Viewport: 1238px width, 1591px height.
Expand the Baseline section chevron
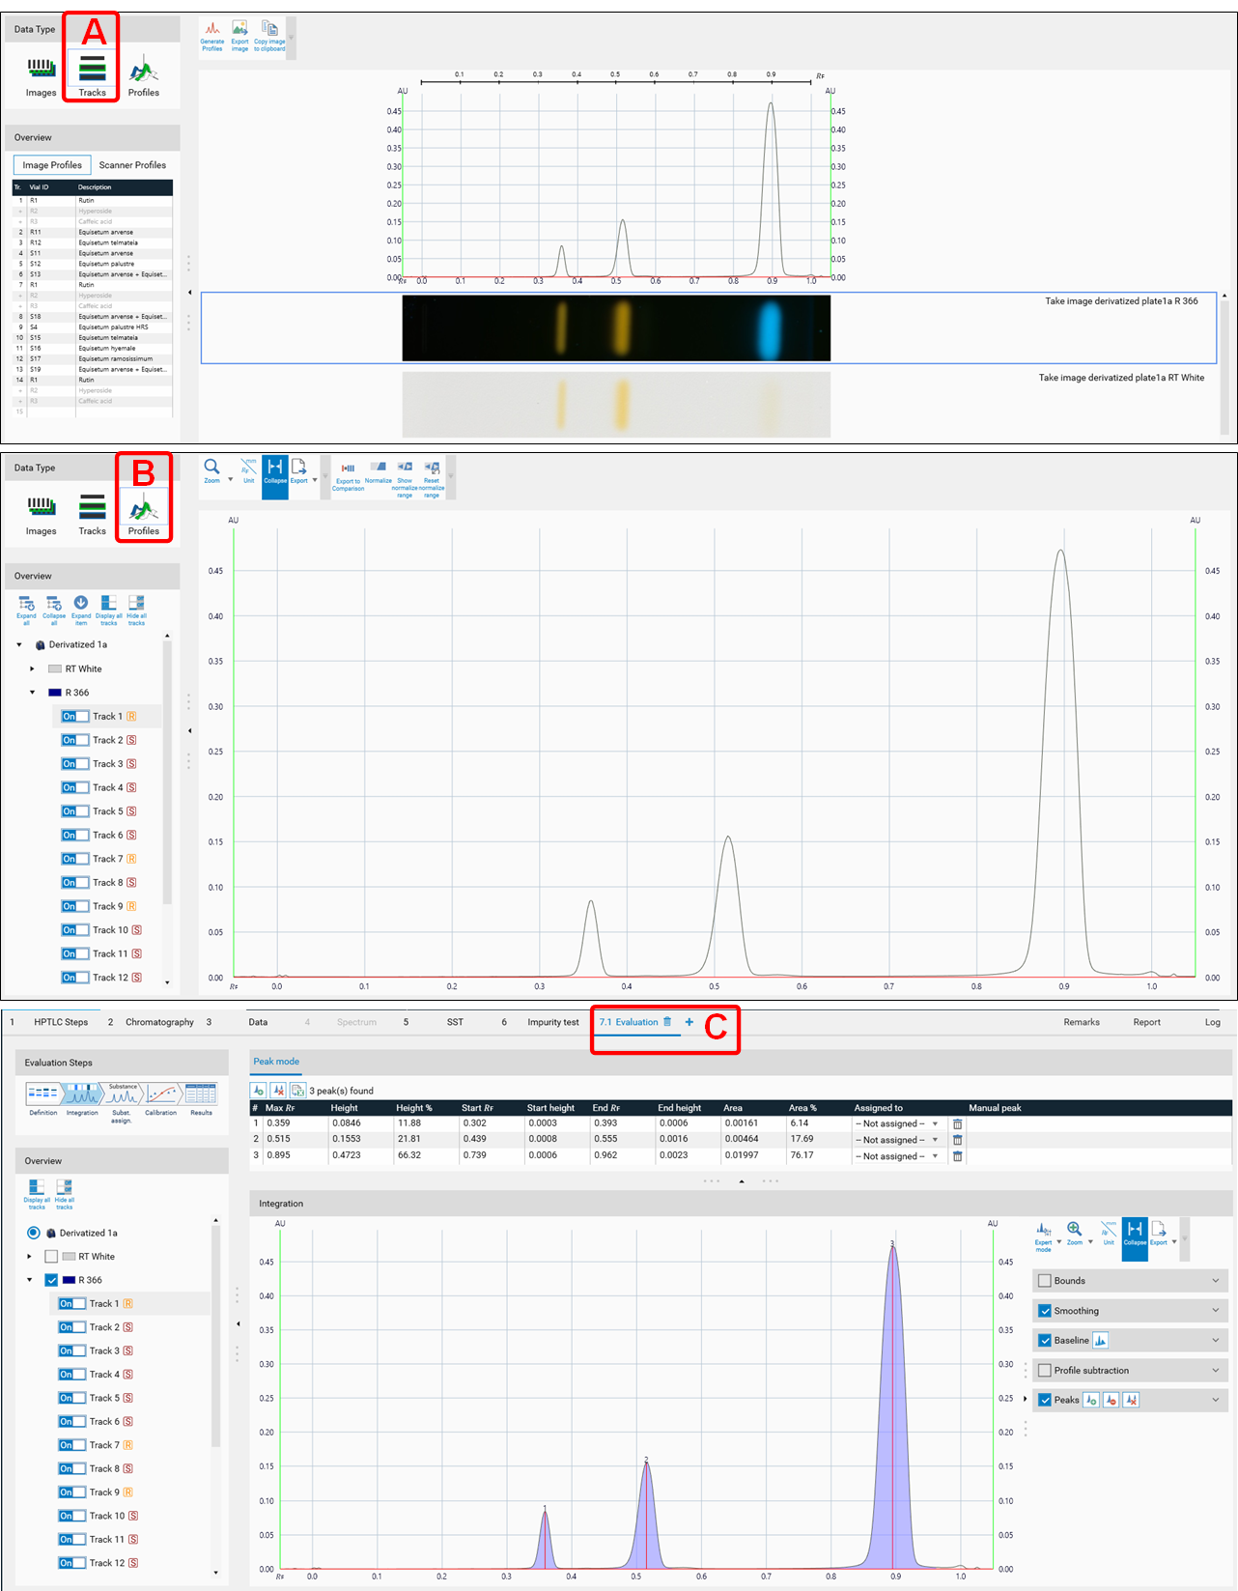1216,1340
